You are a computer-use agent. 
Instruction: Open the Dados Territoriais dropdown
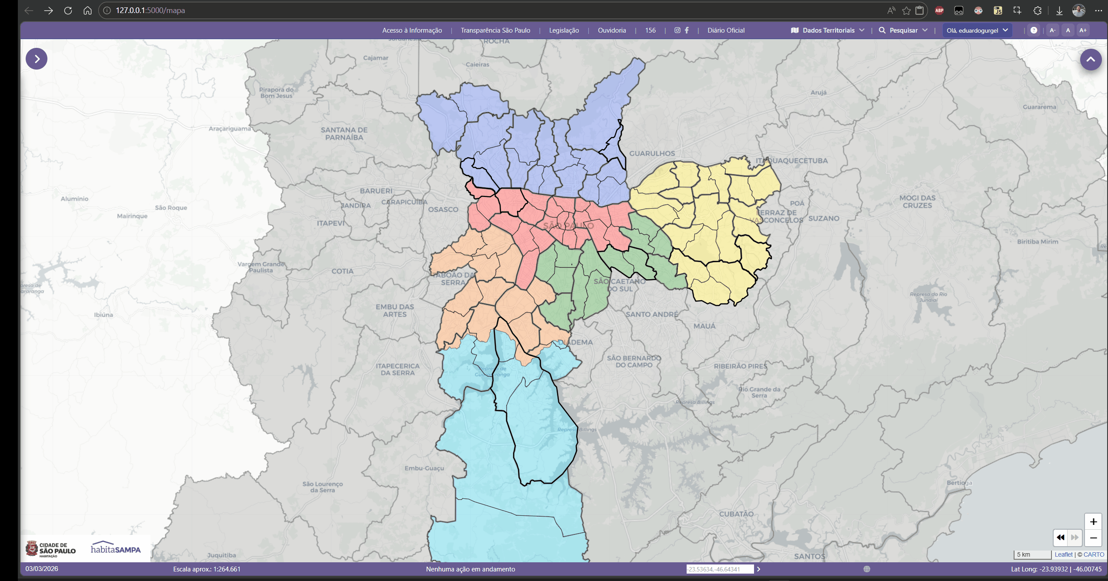click(x=828, y=30)
